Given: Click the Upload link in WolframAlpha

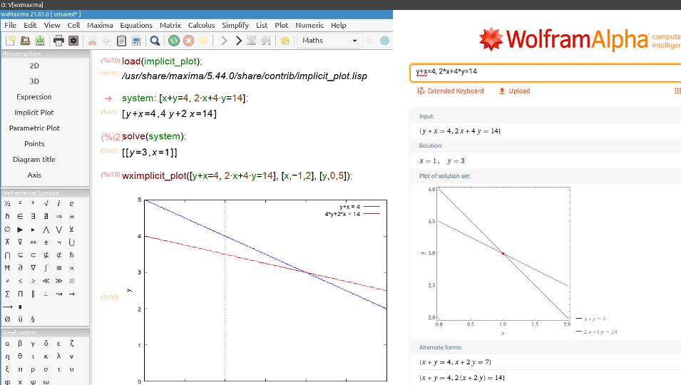Looking at the screenshot, I should point(515,91).
